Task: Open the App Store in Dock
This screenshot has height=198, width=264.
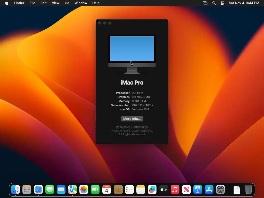Action: coord(209,189)
